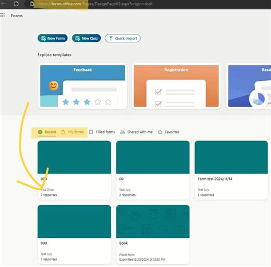Image resolution: width=271 pixels, height=267 pixels.
Task: Open the Form test 2024/11/14 card
Action: (x=231, y=170)
